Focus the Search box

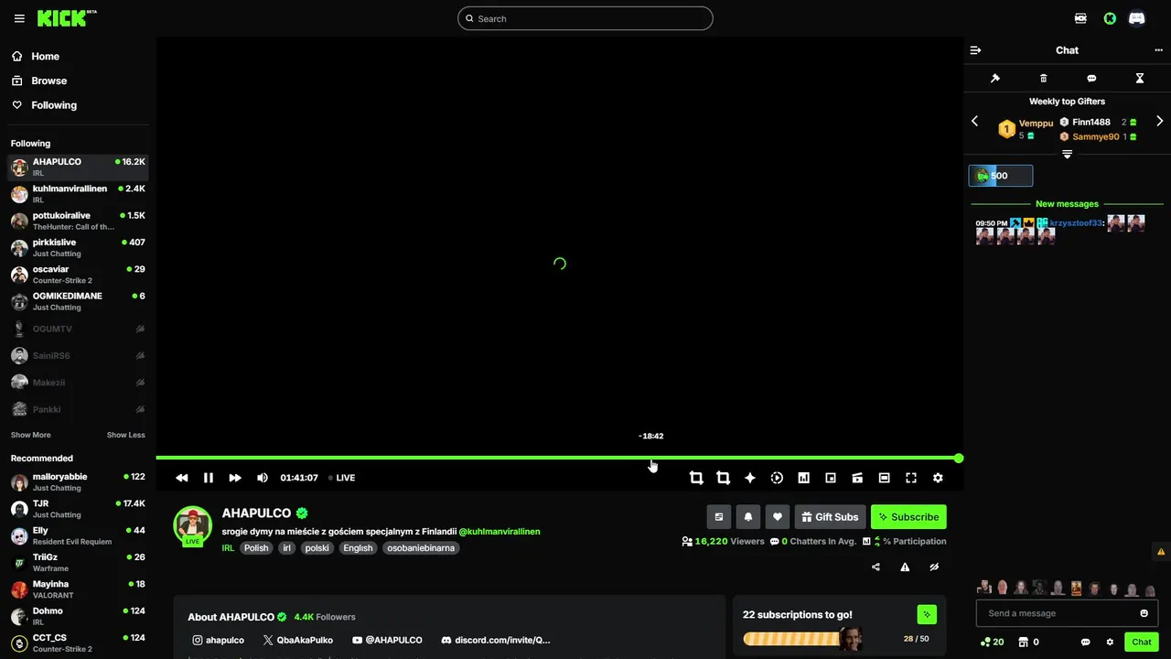tap(585, 18)
